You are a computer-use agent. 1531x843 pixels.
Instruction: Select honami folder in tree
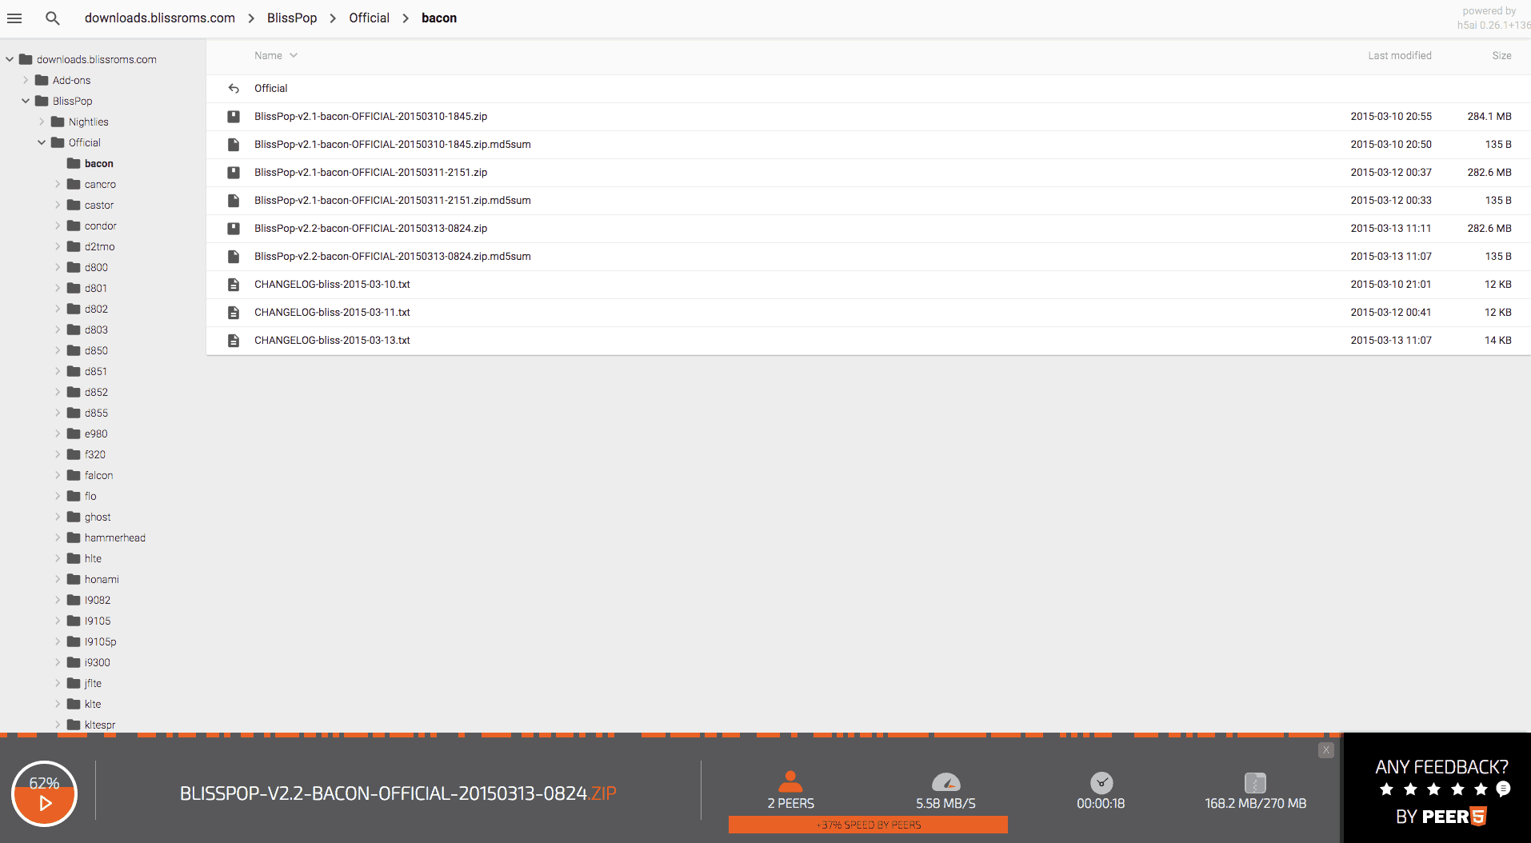point(102,579)
